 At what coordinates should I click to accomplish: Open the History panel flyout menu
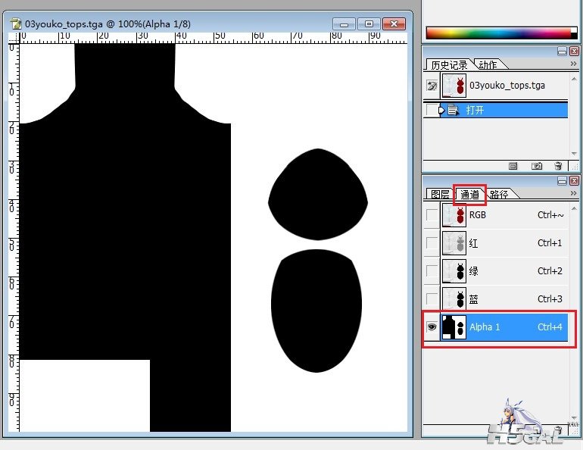point(573,64)
